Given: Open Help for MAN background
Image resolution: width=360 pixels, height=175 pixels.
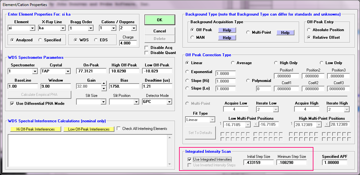Looking at the screenshot, I should 227,37.
